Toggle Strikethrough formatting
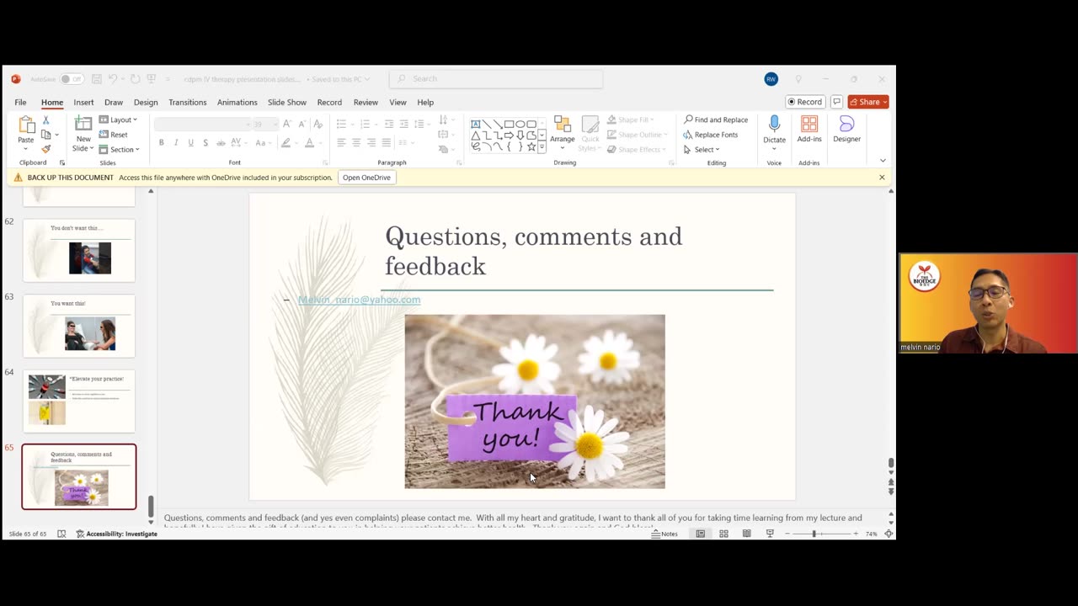This screenshot has height=606, width=1078. pos(221,143)
